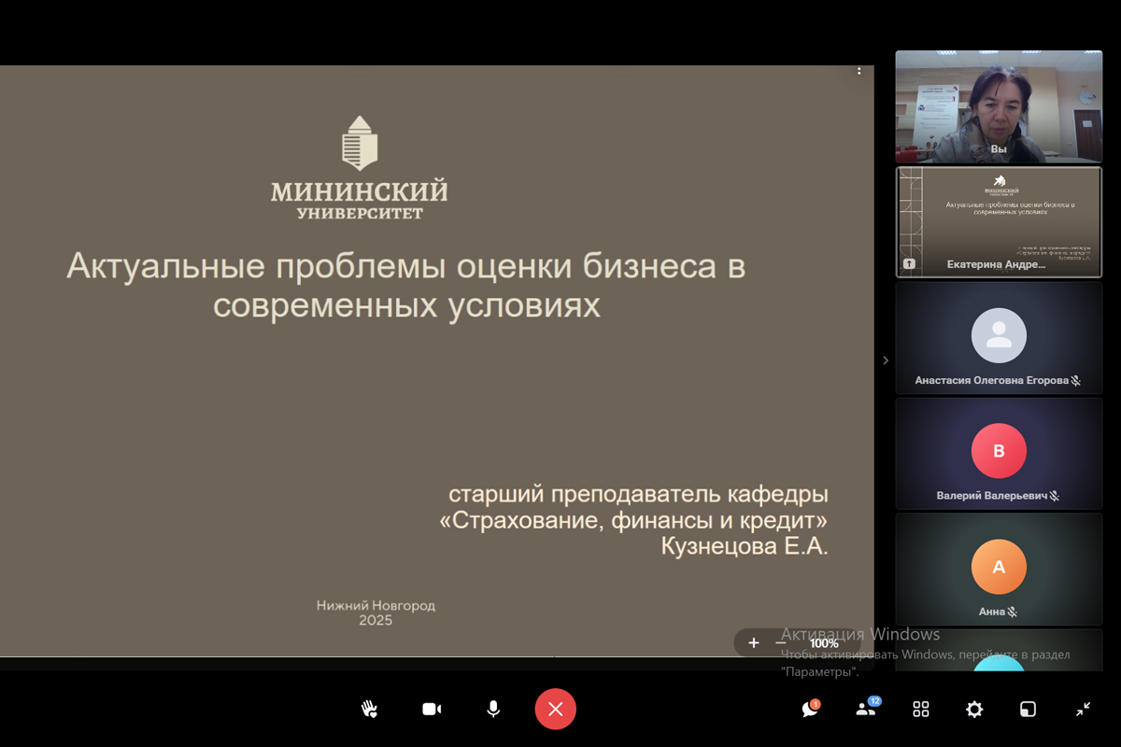Select Анастасия Олеговна Егорова participant tile

[999, 338]
